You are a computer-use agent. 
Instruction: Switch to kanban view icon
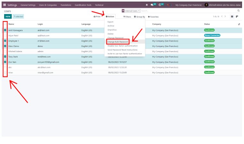coord(237,16)
